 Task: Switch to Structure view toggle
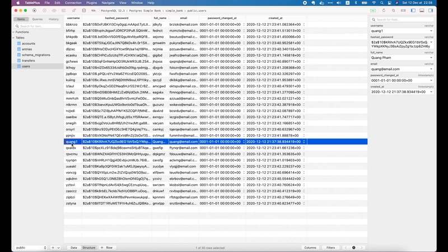point(89,248)
